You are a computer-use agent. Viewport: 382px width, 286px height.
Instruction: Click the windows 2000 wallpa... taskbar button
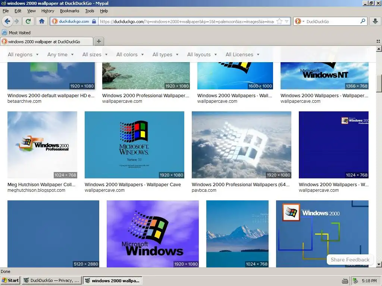pyautogui.click(x=112, y=280)
